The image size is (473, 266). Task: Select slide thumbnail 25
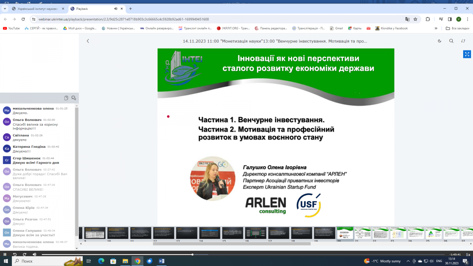(434, 233)
